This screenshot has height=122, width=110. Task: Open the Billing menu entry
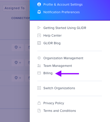pyautogui.click(x=48, y=73)
